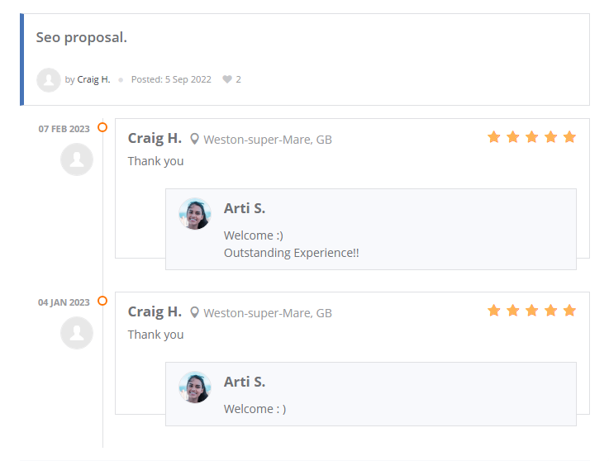
Task: Click the Posted: 5 Sep 2022 date
Action: click(x=171, y=80)
